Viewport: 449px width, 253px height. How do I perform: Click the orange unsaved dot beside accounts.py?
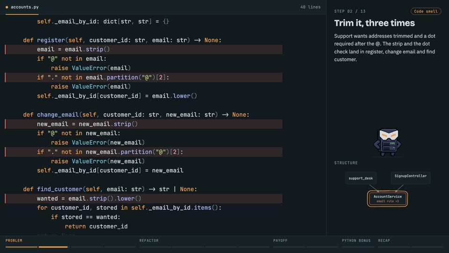point(7,7)
